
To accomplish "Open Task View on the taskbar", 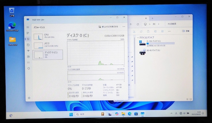I will pyautogui.click(x=110, y=114).
